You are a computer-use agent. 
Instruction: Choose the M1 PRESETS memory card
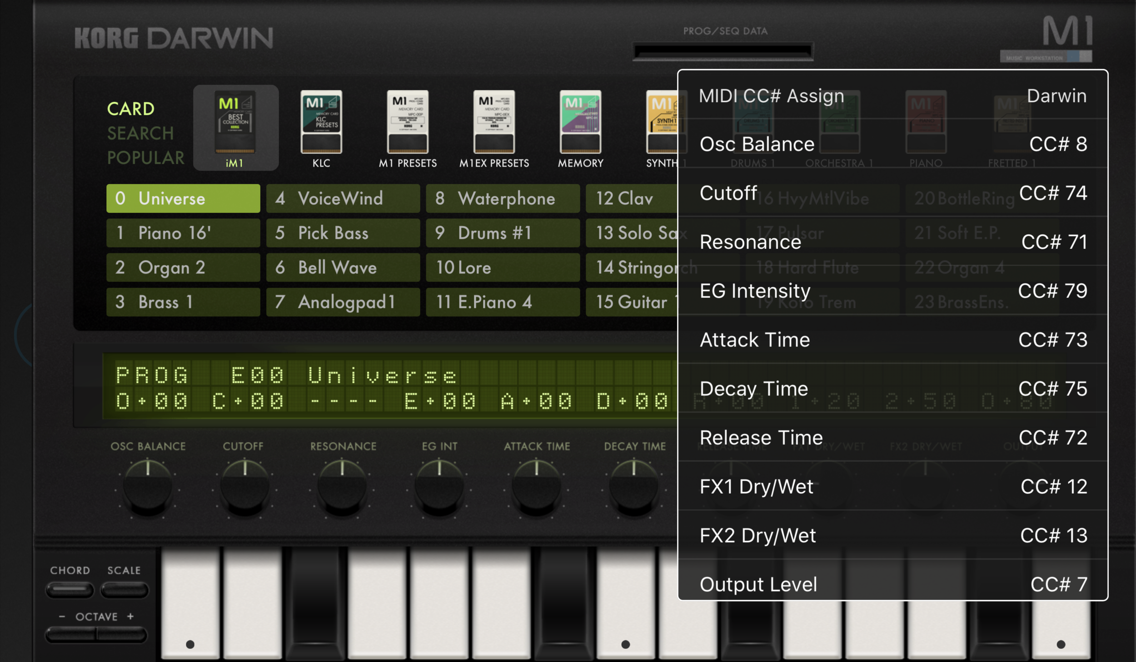coord(408,128)
